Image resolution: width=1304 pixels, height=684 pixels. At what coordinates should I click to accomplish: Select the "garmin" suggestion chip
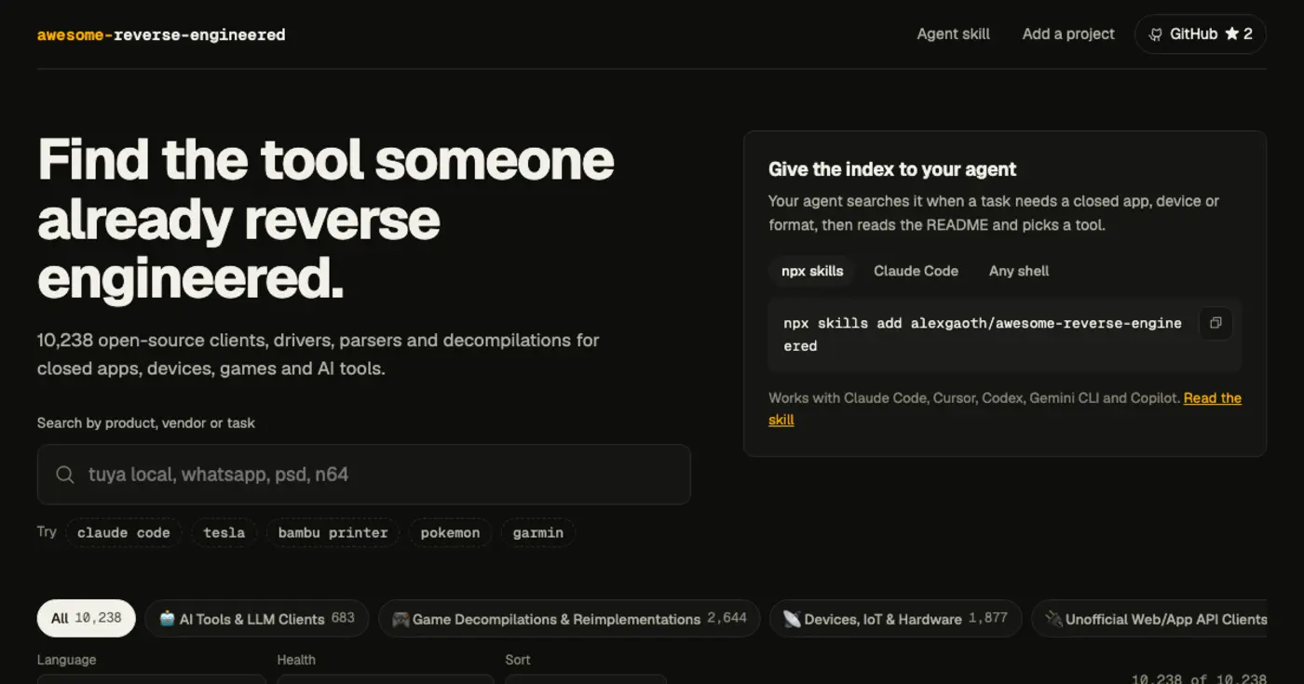(538, 533)
